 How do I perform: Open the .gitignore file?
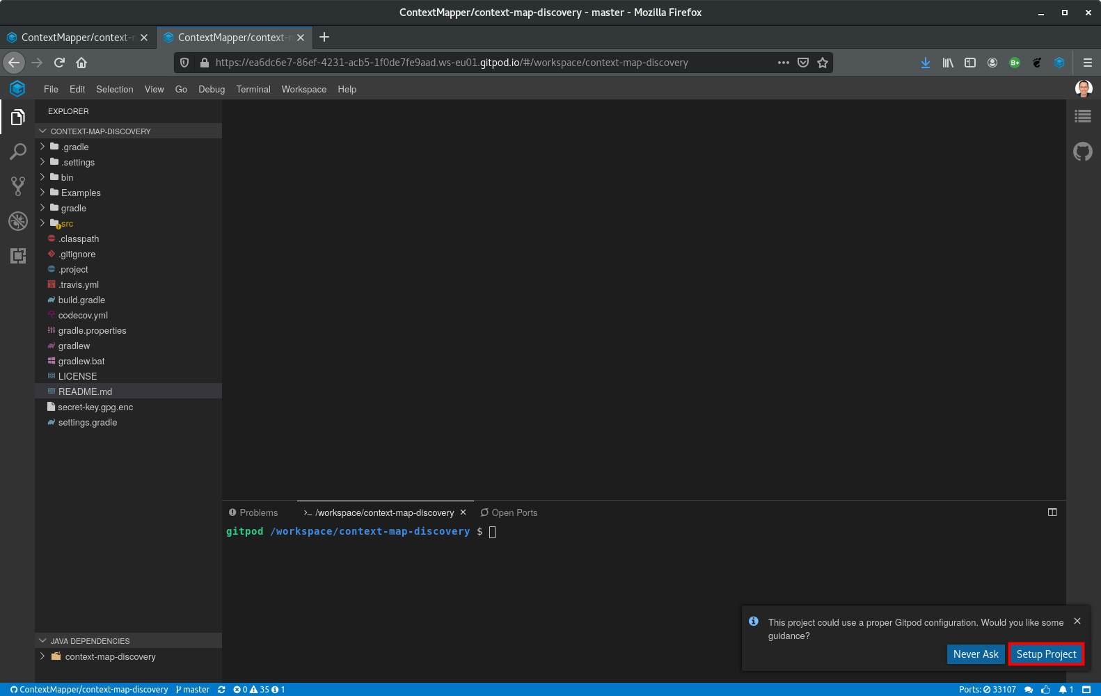[128, 254]
